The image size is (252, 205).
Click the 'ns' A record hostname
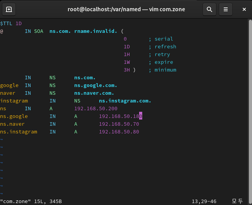pyautogui.click(x=3, y=109)
